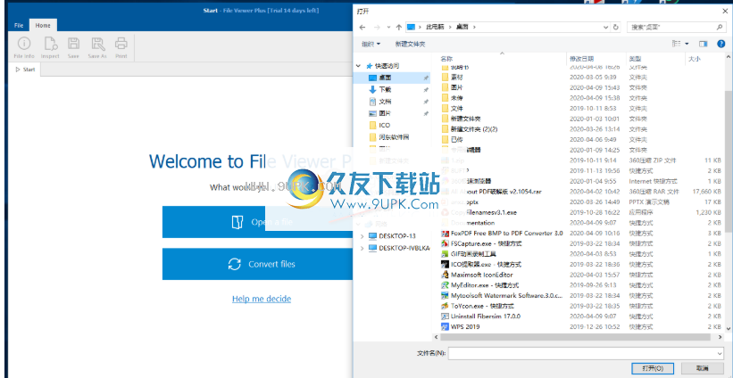This screenshot has height=378, width=733.
Task: Open the 新建文件夹 (2)(2) folder
Action: tap(468, 129)
